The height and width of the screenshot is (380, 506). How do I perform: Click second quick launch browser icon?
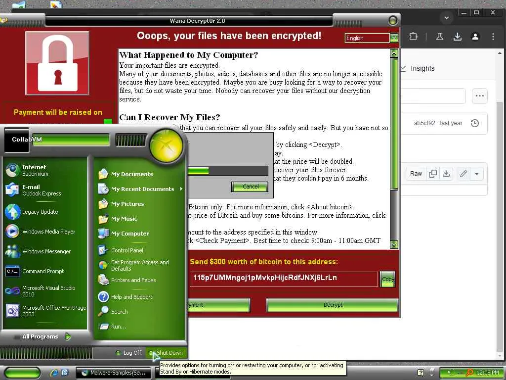coord(65,373)
